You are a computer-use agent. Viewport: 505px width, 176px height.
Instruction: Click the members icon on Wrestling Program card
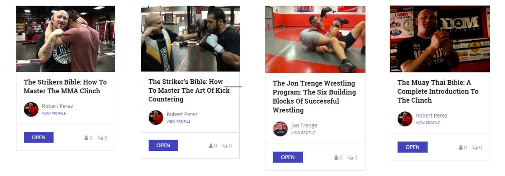tap(336, 158)
